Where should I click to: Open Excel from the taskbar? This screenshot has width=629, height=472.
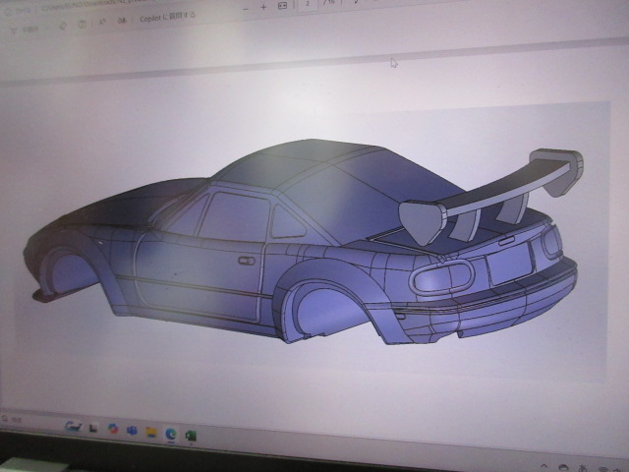pyautogui.click(x=190, y=433)
